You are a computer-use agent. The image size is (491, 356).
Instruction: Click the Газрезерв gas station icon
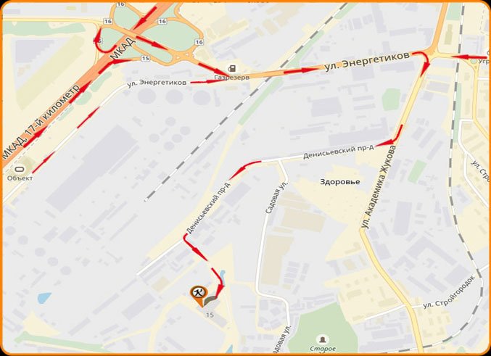point(232,68)
